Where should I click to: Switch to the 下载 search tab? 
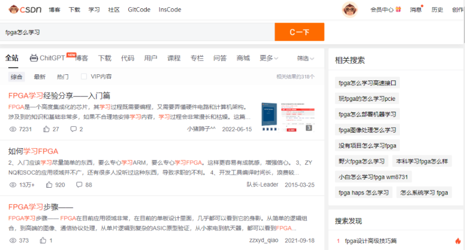pos(105,58)
